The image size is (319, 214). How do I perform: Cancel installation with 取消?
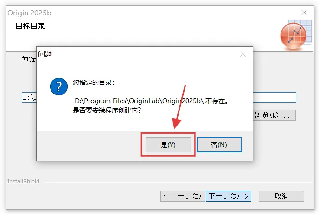[x=281, y=196]
